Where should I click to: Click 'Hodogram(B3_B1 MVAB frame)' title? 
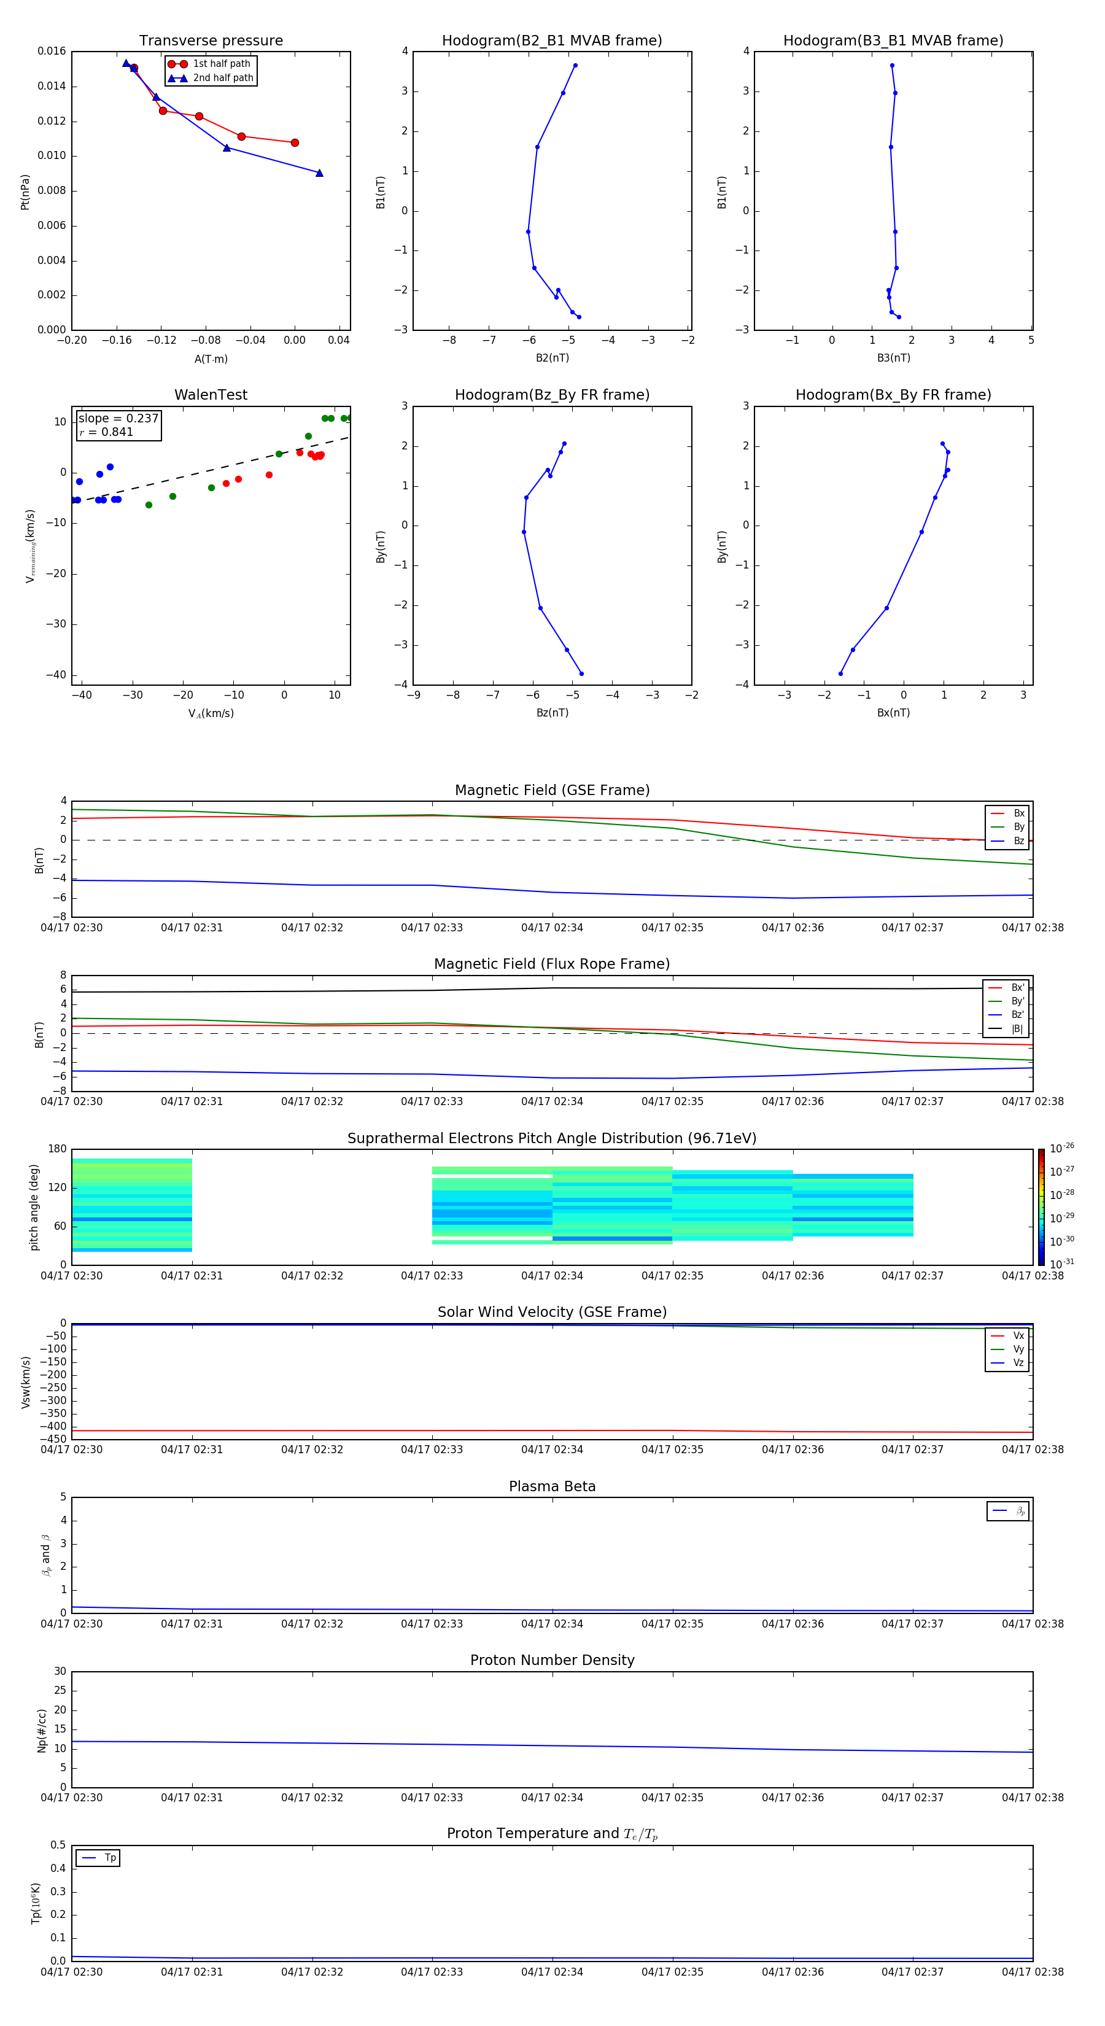tap(893, 41)
